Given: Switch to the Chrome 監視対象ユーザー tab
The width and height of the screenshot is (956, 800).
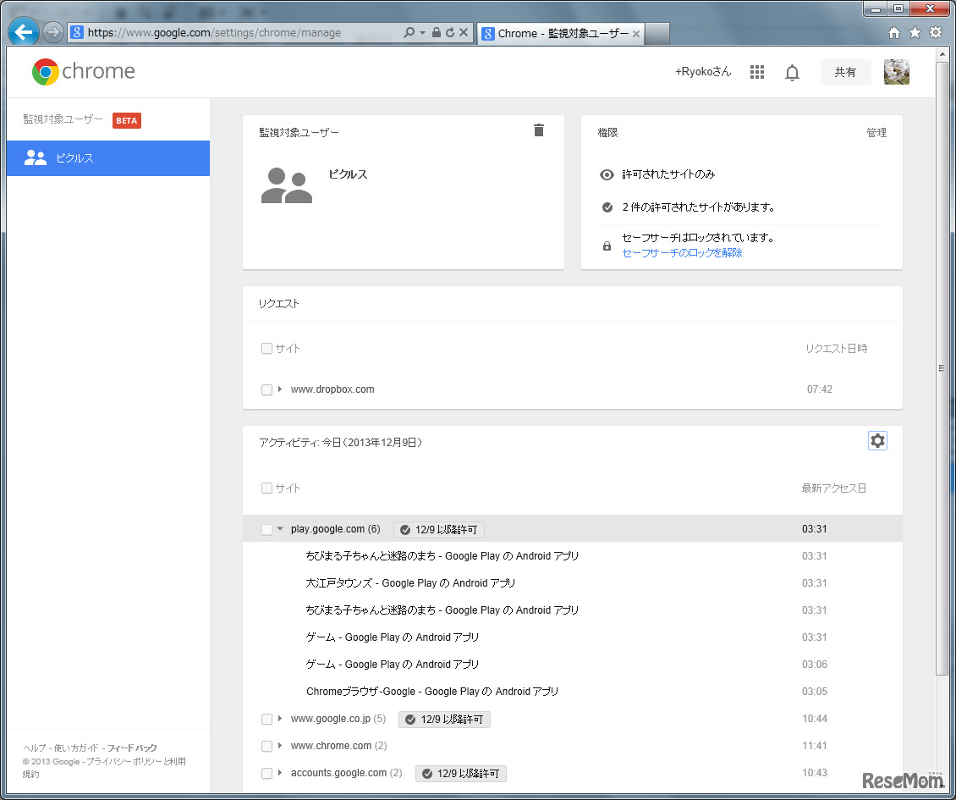Looking at the screenshot, I should [x=558, y=34].
